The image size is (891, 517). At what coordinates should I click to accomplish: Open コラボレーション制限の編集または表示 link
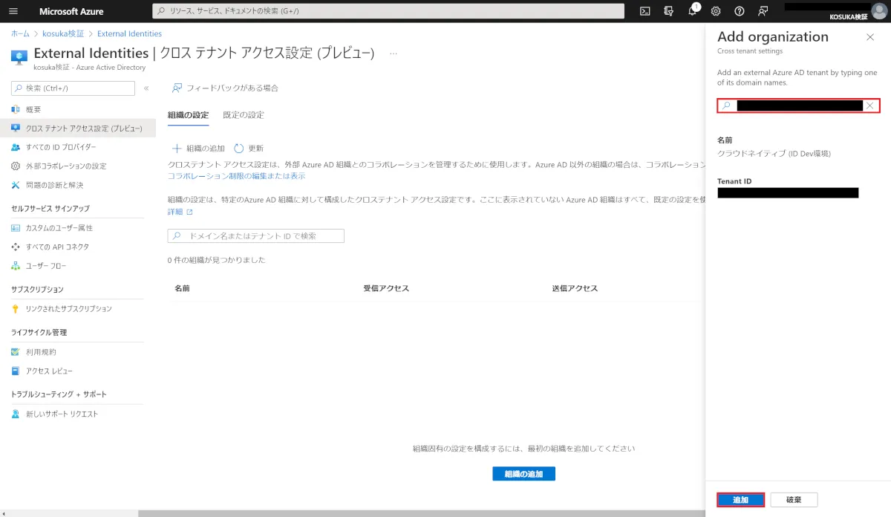click(x=236, y=176)
